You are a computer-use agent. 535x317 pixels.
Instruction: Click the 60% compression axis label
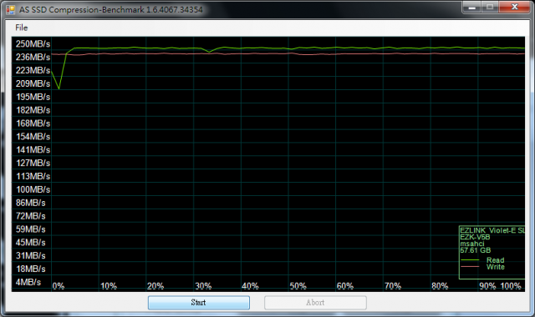345,286
